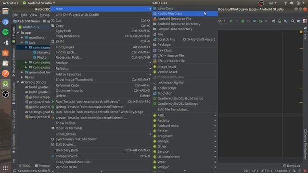308x173 pixels.
Task: Choose .editorconfig file entry
Action: point(185,83)
